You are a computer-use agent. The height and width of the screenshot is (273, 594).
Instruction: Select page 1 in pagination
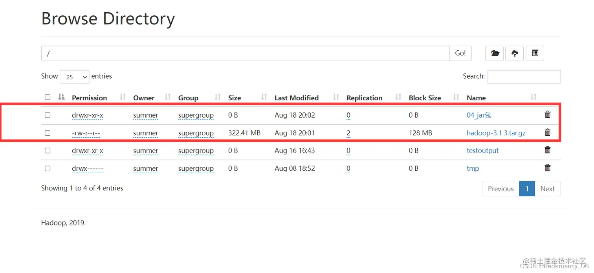527,189
